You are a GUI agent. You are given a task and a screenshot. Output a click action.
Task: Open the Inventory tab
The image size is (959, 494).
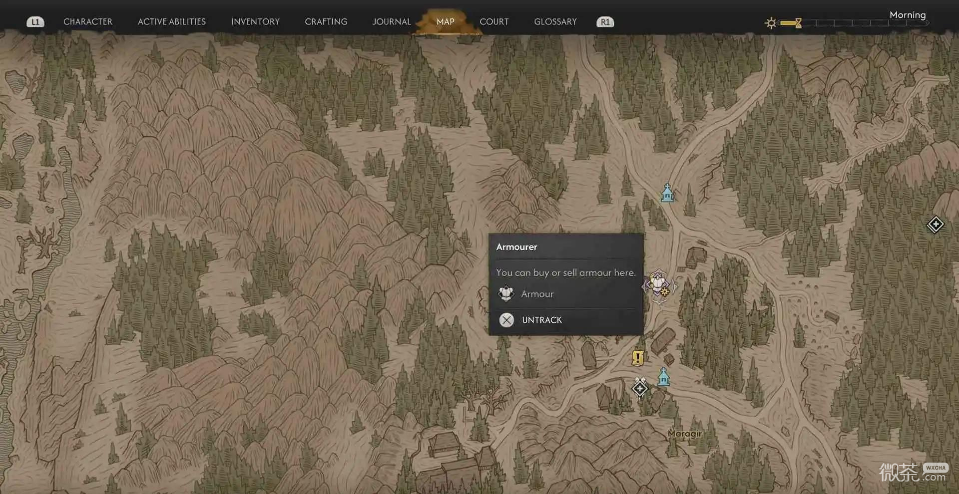click(x=255, y=21)
